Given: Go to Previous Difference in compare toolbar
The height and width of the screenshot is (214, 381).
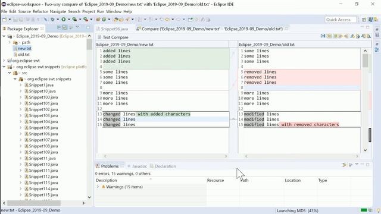Looking at the screenshot, I should tap(358, 36).
